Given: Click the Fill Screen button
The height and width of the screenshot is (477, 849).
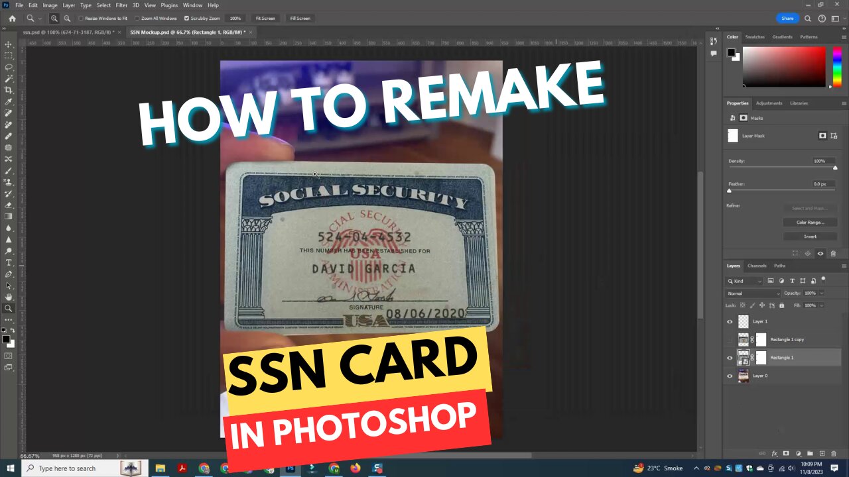Looking at the screenshot, I should coord(300,19).
